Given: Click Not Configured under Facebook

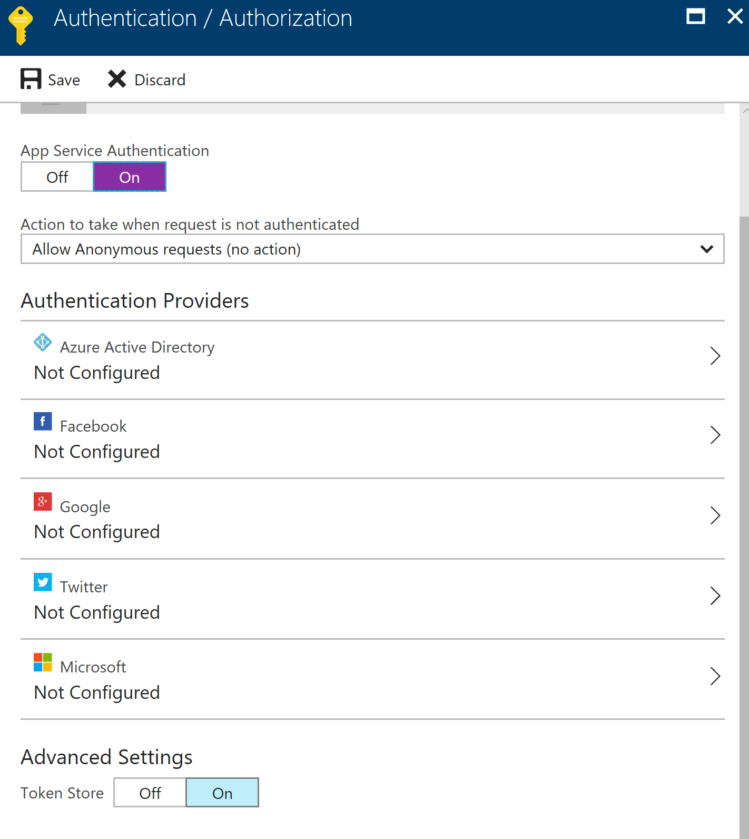Looking at the screenshot, I should 97,452.
